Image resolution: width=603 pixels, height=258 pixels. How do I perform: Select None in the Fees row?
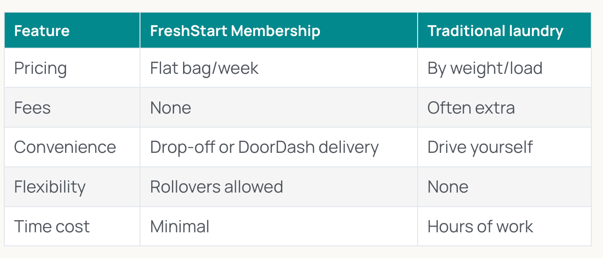coord(170,108)
